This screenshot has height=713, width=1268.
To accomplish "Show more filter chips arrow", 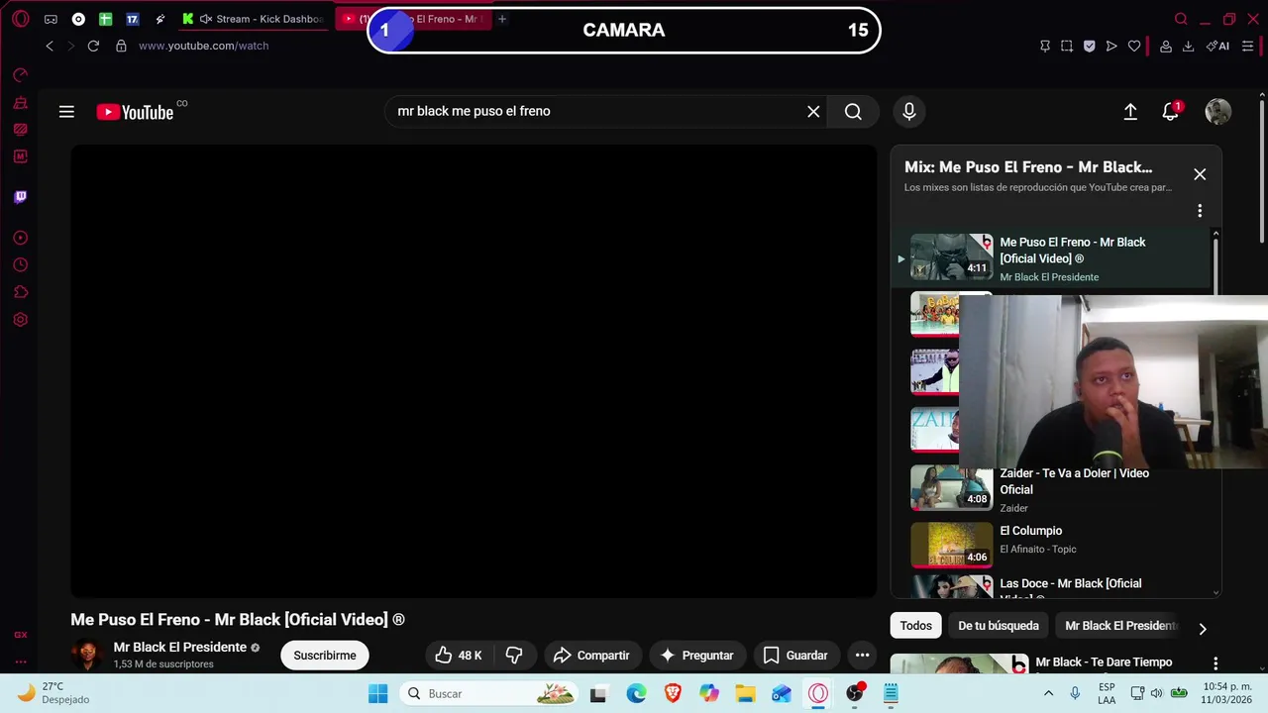I will (x=1203, y=629).
